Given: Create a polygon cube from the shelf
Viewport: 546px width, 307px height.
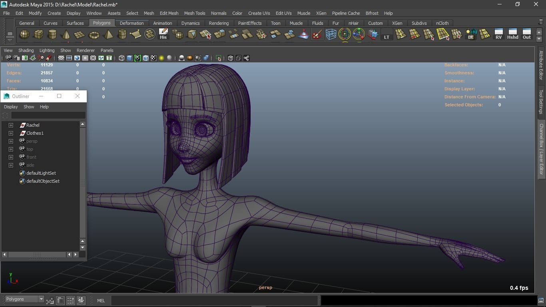Looking at the screenshot, I should (38, 35).
